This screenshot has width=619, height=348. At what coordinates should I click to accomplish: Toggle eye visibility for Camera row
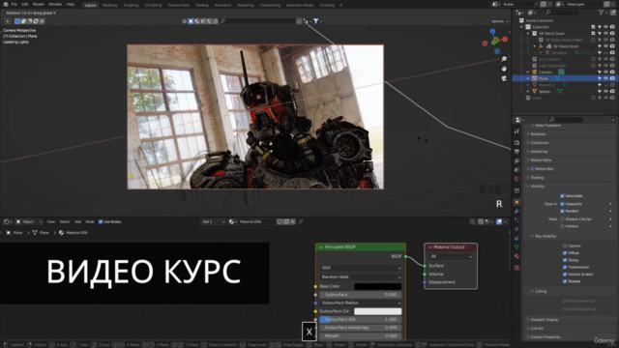click(606, 72)
